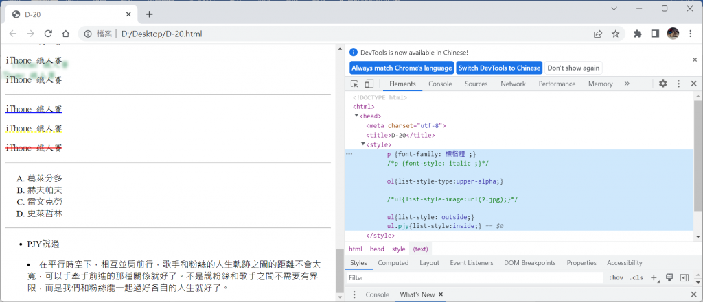
Task: Toggle computed styles sidebar icon
Action: point(684,278)
